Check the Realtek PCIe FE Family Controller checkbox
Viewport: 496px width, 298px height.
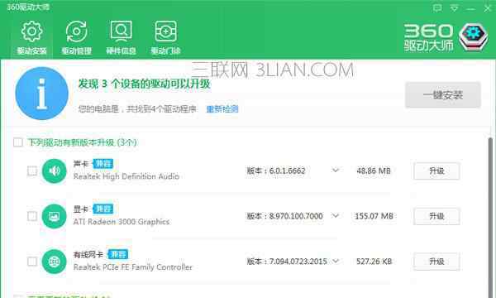click(x=32, y=262)
